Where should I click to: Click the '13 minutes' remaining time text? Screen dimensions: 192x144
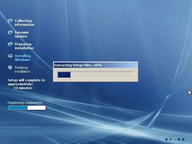tap(23, 88)
